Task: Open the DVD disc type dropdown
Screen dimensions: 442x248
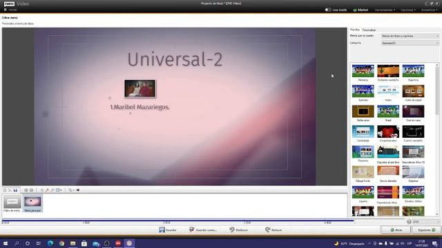Action: pos(426,222)
